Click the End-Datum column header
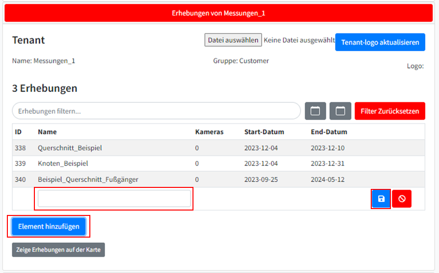The image size is (439, 273). point(329,132)
